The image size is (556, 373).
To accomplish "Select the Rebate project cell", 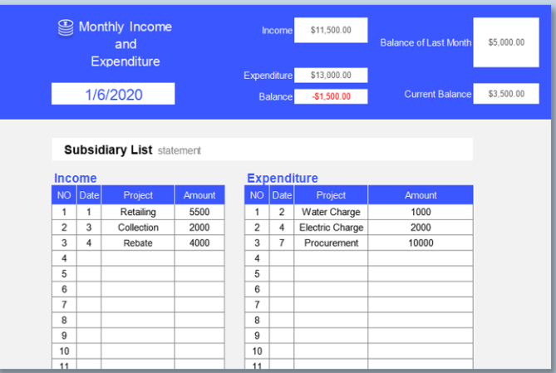I will click(x=138, y=243).
